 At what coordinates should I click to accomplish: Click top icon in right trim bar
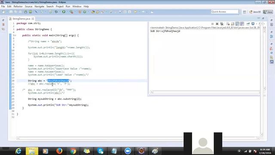[x=272, y=20]
